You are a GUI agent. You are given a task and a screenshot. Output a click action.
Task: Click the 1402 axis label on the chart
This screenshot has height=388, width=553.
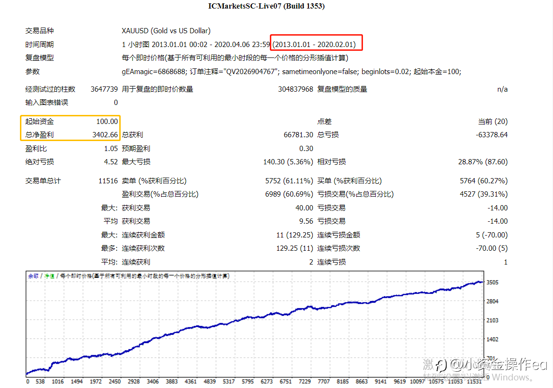[492, 340]
